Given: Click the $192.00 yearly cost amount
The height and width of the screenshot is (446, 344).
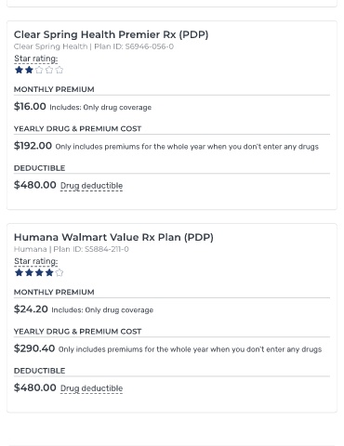Looking at the screenshot, I should tap(33, 146).
